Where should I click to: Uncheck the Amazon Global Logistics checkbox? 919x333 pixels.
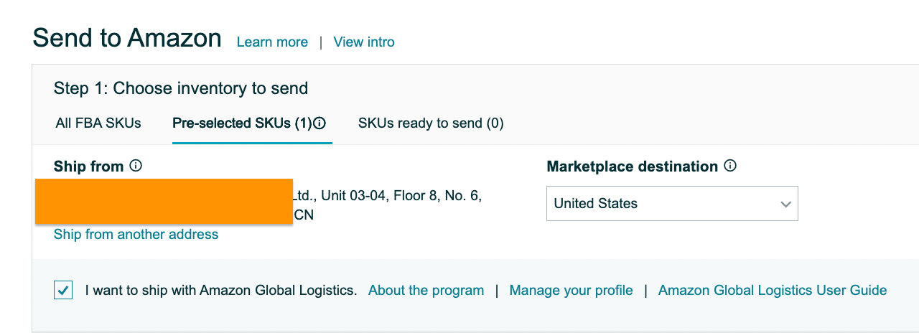pos(63,290)
